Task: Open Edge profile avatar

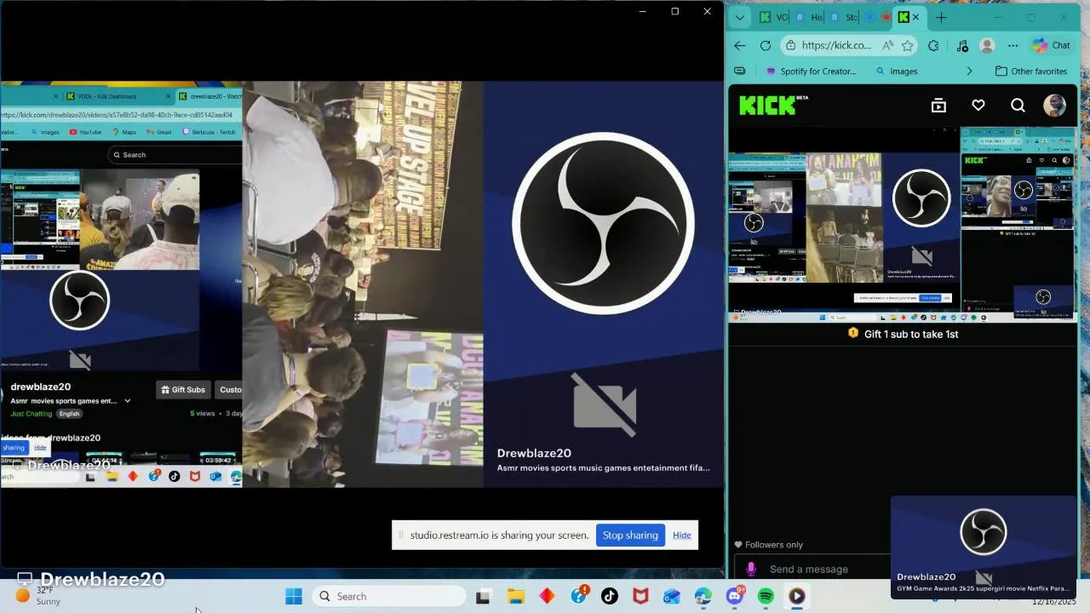Action: click(987, 46)
